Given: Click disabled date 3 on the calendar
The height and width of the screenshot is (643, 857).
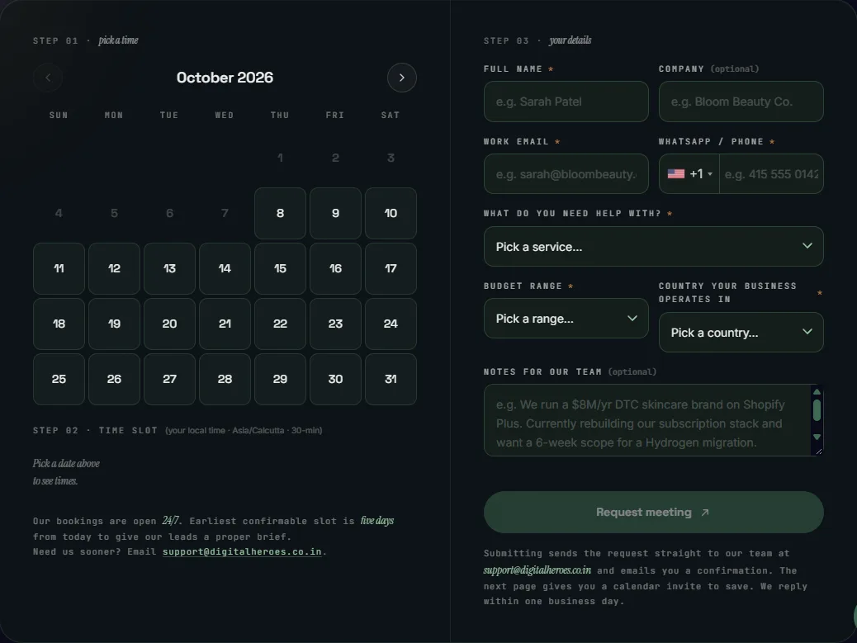Looking at the screenshot, I should click(x=391, y=158).
